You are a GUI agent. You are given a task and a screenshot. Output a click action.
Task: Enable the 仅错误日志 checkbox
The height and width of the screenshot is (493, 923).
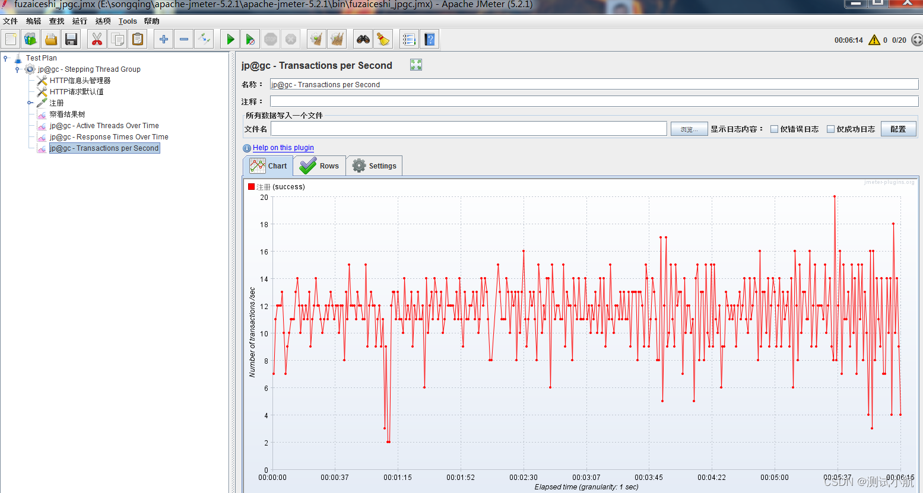774,129
